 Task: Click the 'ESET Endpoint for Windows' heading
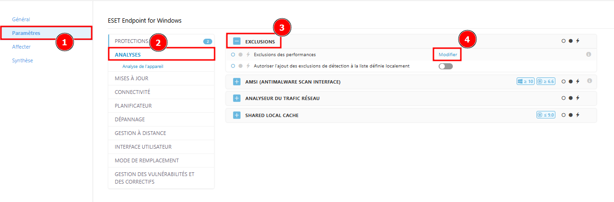pyautogui.click(x=145, y=20)
